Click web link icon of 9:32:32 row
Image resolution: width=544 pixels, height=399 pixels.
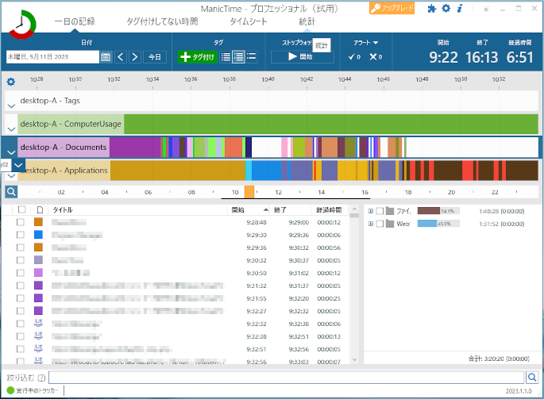click(38, 324)
